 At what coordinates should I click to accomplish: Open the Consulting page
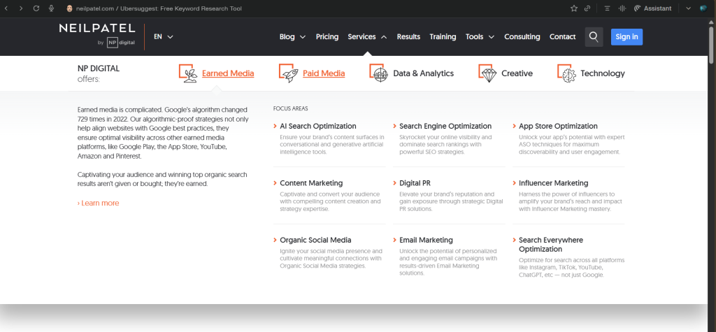[x=522, y=36]
